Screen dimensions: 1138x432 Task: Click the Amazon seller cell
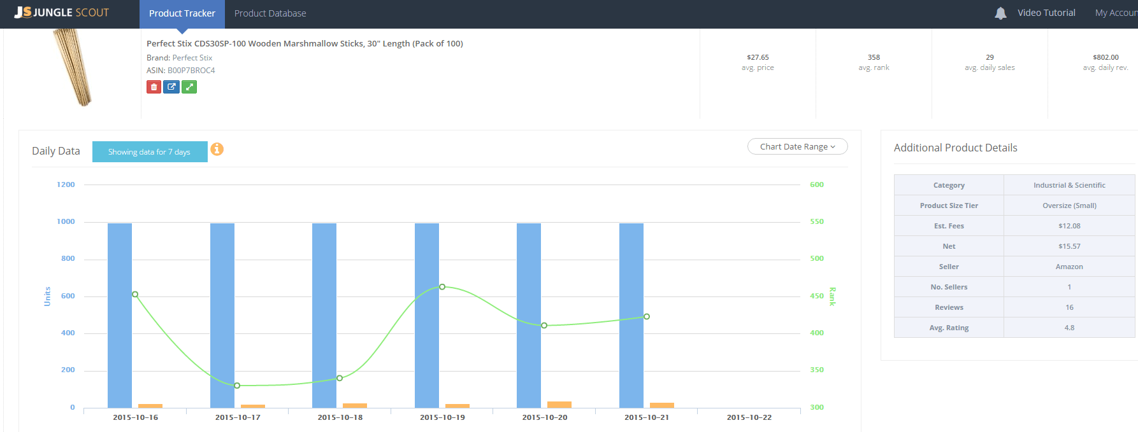coord(1069,267)
